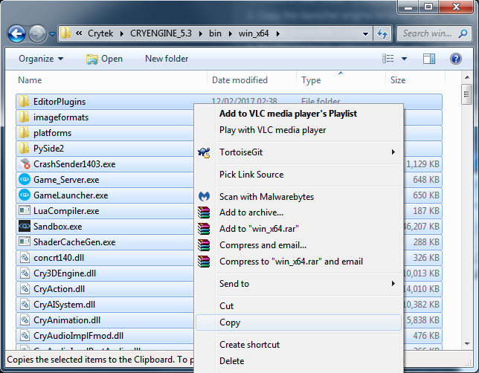The width and height of the screenshot is (479, 373).
Task: Choose Play with VLC media player
Action: coord(298,130)
